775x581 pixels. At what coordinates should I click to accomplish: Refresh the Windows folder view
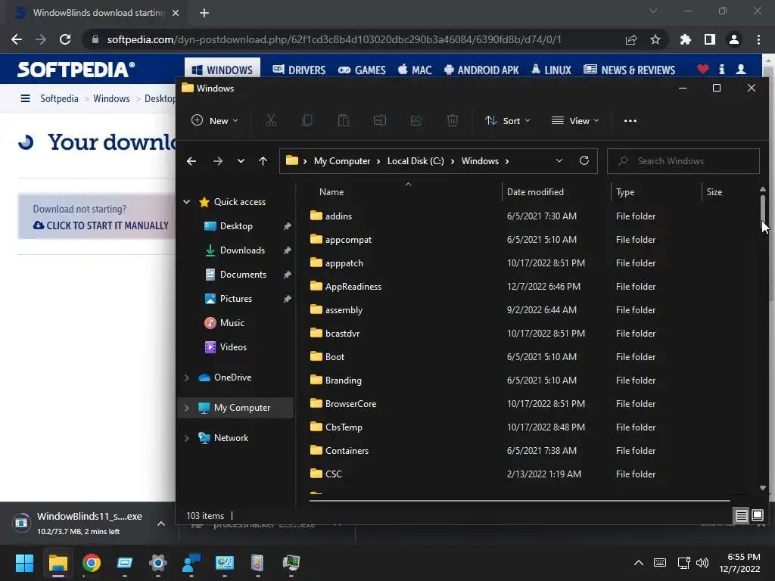tap(584, 160)
